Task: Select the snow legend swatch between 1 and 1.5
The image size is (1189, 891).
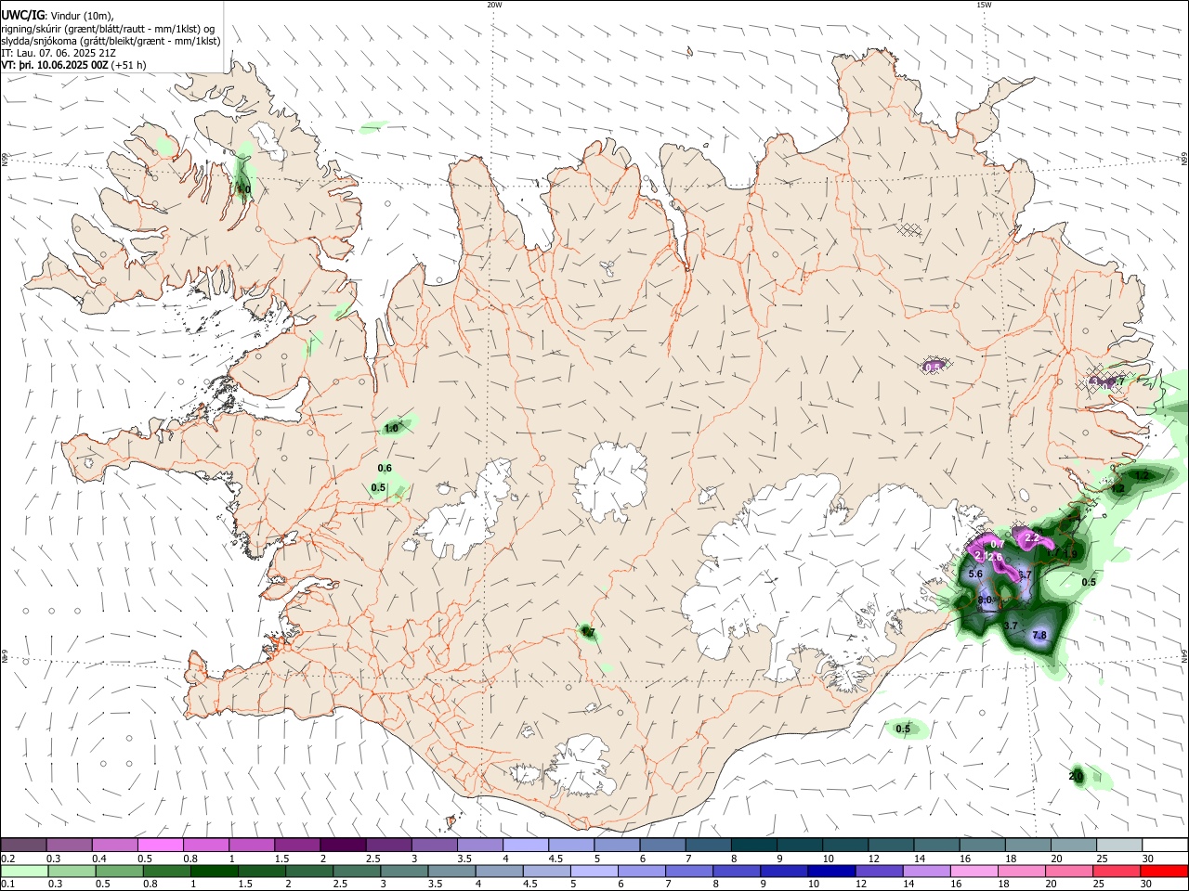Action: point(251,845)
